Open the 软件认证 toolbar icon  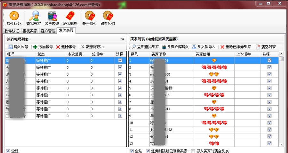(14, 18)
